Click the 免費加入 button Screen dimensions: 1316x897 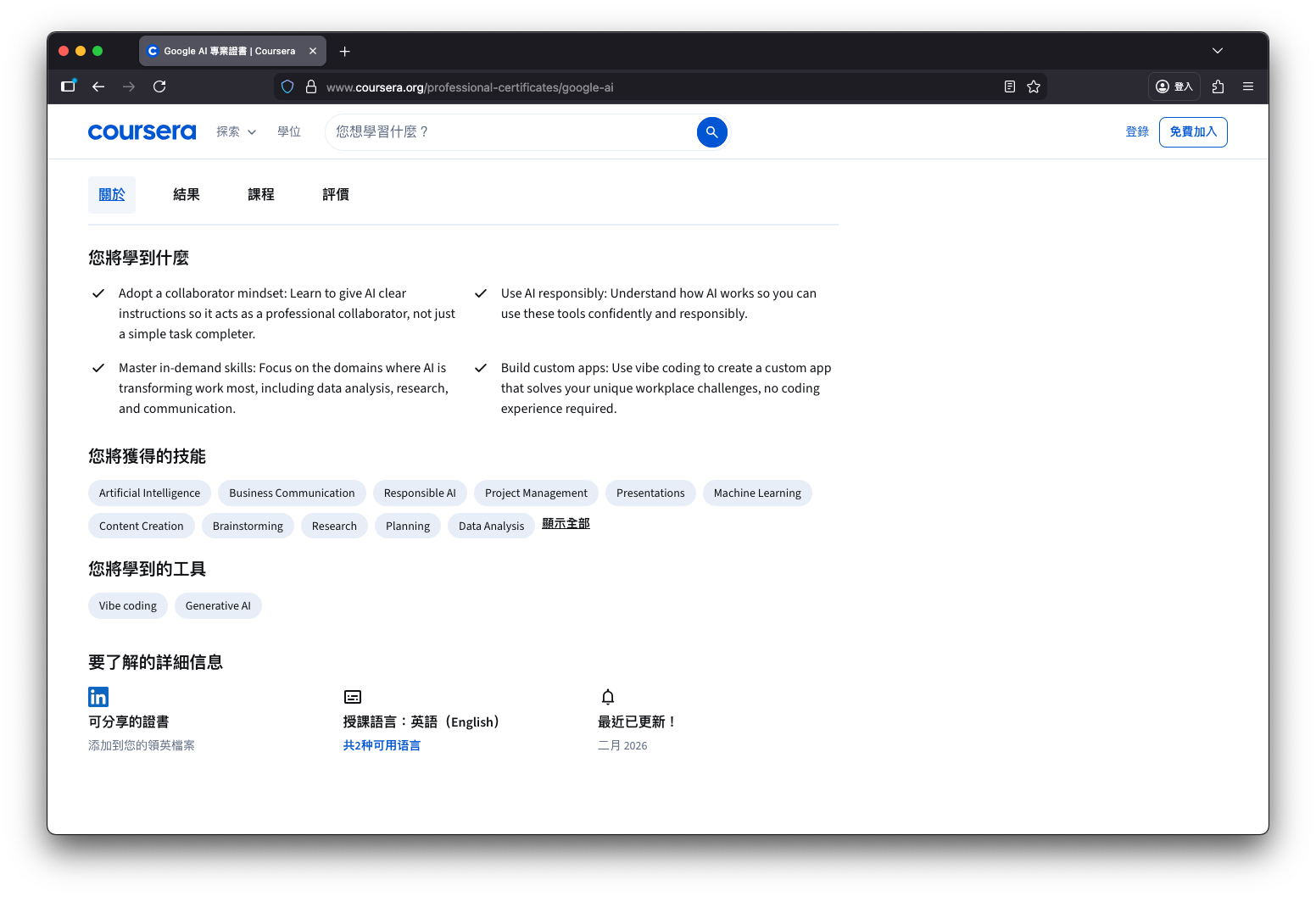tap(1192, 132)
